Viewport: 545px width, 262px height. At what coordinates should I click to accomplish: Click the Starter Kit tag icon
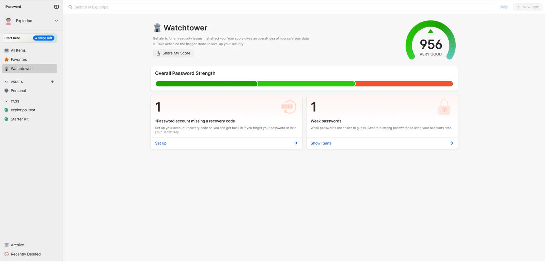coord(6,119)
